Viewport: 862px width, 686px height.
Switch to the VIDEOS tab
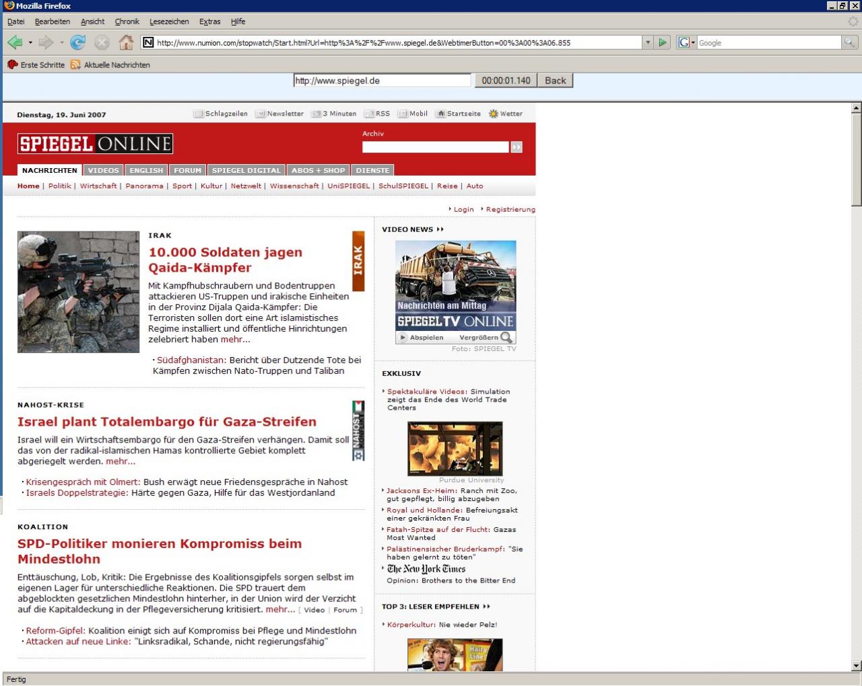[x=103, y=170]
